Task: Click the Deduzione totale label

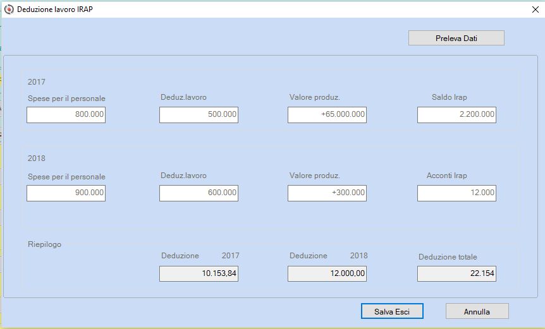Action: [x=448, y=257]
